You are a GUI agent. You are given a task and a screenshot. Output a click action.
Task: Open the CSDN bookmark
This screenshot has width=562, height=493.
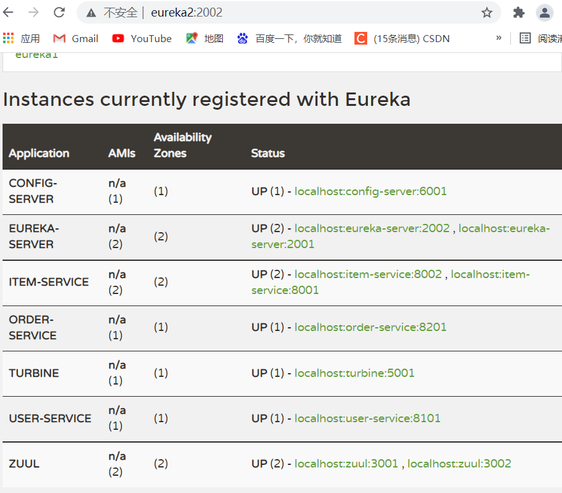402,38
